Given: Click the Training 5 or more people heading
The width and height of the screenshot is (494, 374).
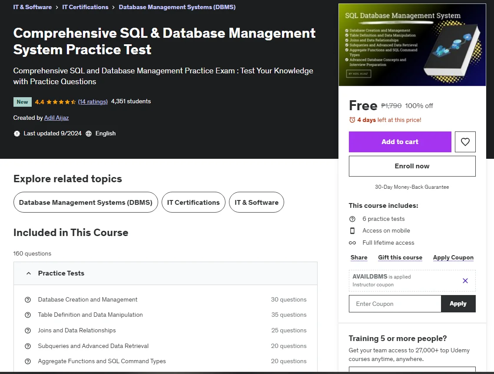Looking at the screenshot, I should (x=398, y=338).
